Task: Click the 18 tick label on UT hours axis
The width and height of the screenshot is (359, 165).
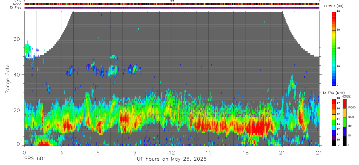Action: (246, 152)
